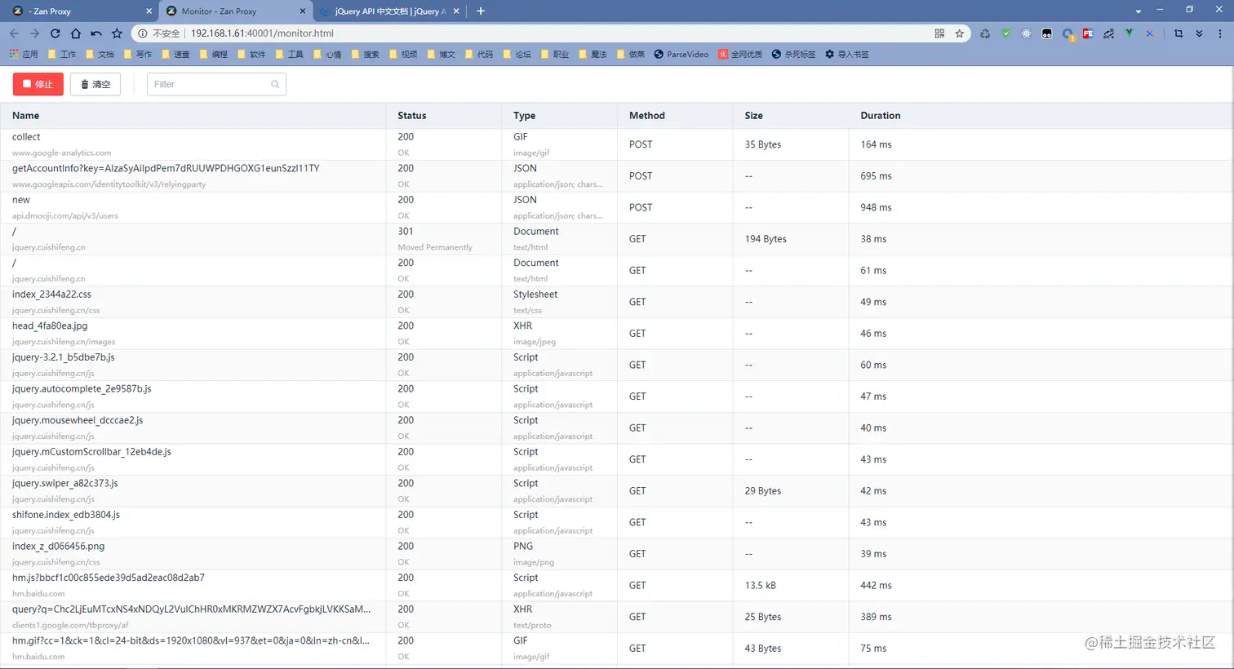This screenshot has width=1234, height=669.
Task: Open the tab search dropdown arrow
Action: [1138, 11]
